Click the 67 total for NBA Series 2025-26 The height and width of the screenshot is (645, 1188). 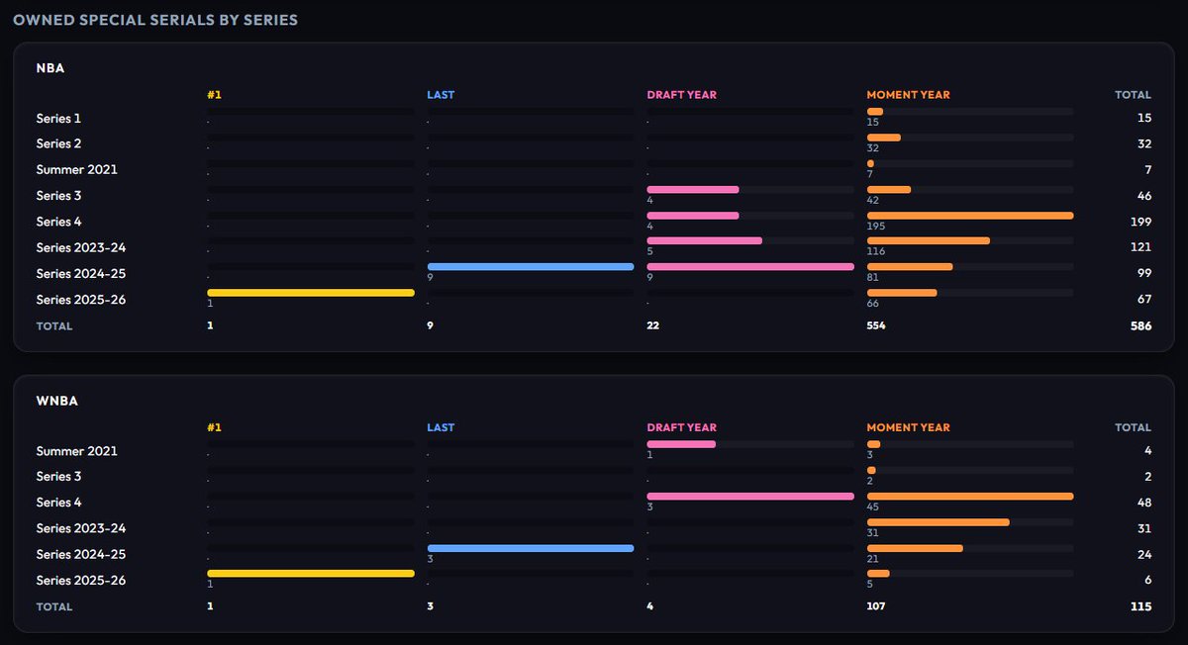pos(1144,300)
